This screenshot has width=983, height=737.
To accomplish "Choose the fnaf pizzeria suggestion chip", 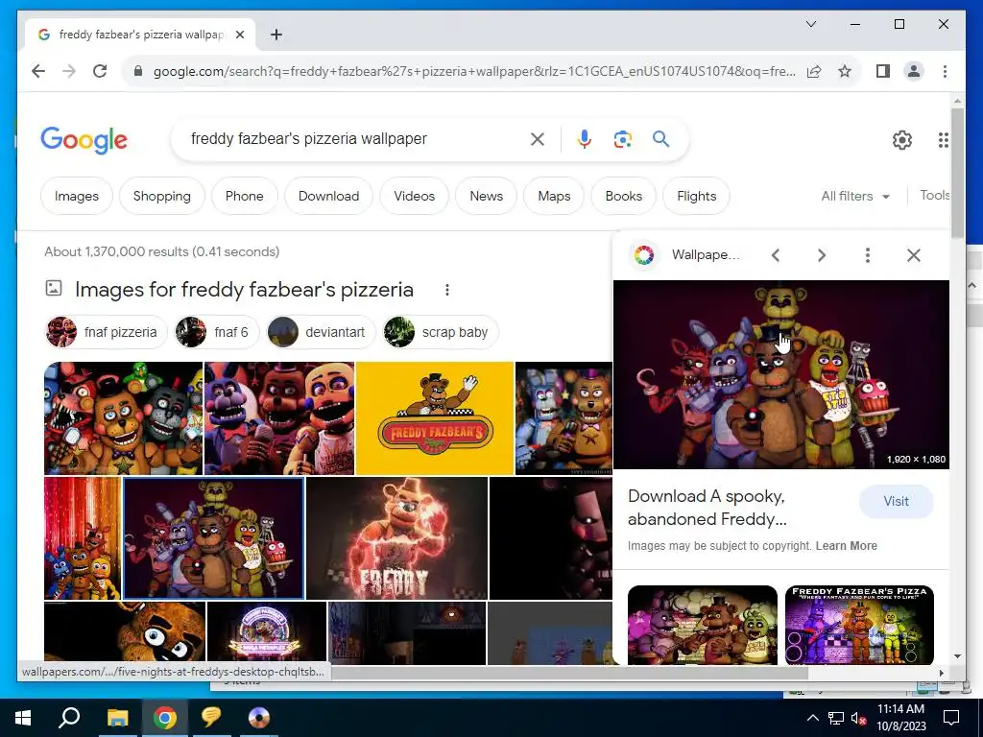I will (x=106, y=332).
